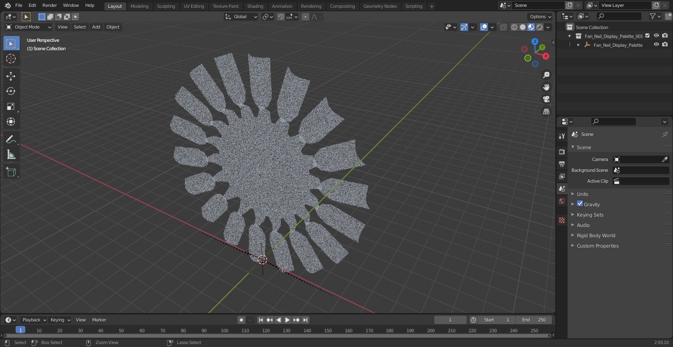
Task: Select the Select Box tool
Action: click(11, 43)
